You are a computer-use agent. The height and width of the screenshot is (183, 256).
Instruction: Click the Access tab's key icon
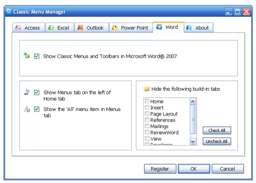coord(18,28)
